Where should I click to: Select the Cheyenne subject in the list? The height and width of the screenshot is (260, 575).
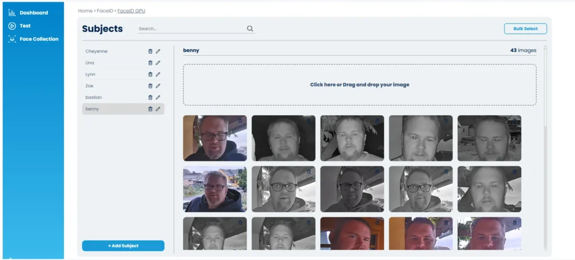[x=97, y=51]
